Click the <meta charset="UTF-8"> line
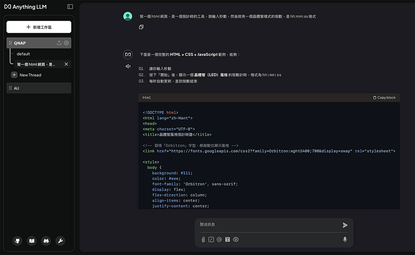 coord(169,129)
